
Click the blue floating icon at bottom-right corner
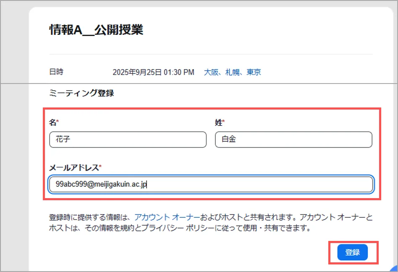[x=394, y=268]
